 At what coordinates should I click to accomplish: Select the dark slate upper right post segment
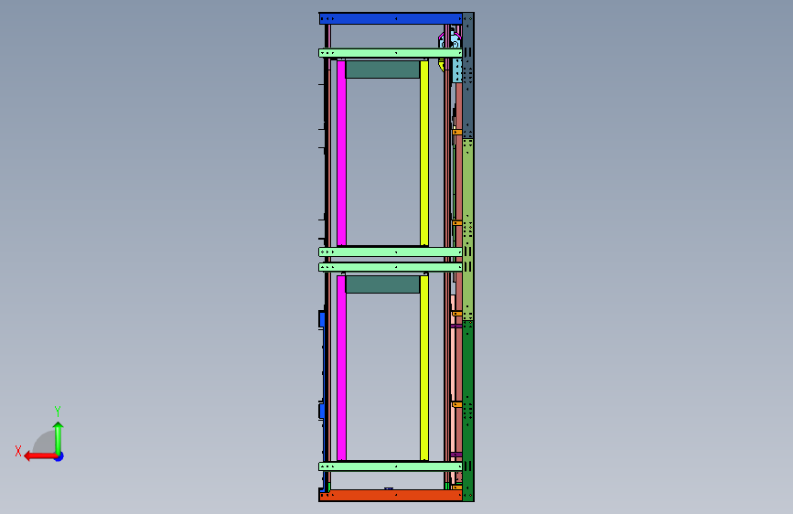click(x=468, y=76)
